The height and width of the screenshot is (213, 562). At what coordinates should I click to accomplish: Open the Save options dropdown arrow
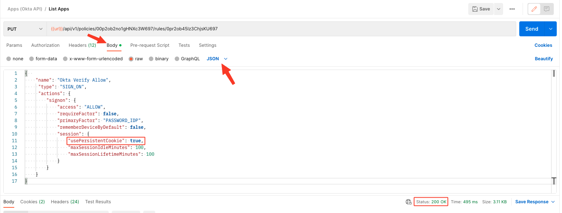(x=498, y=9)
